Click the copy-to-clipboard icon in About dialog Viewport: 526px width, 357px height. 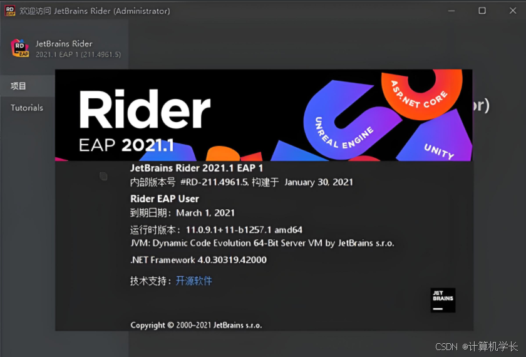(103, 176)
